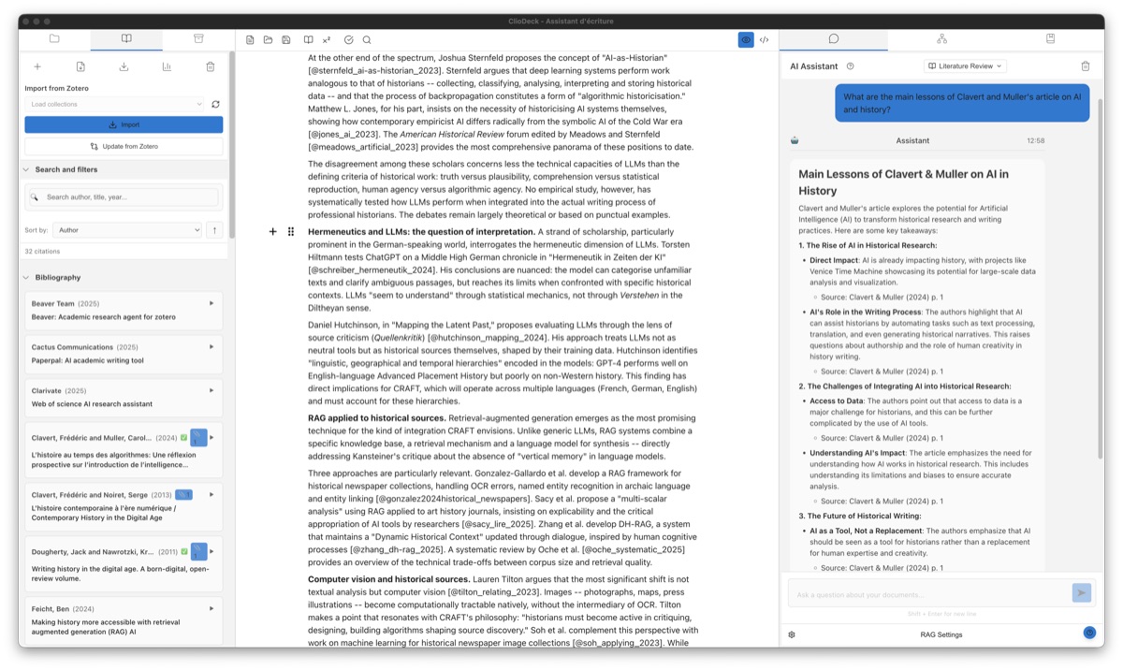Open the chat assistant tab

(833, 38)
